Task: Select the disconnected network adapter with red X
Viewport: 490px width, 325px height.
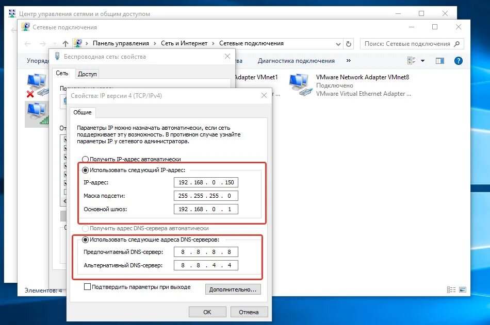Action: (x=37, y=85)
